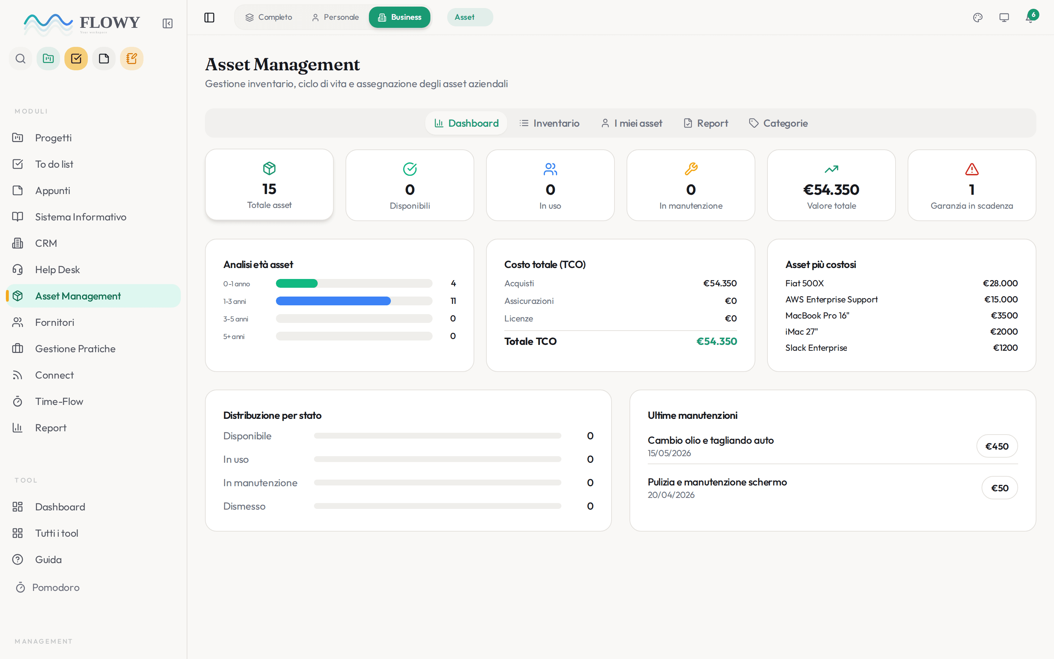1054x659 pixels.
Task: Click the warning triangle on Garanzia card
Action: (x=972, y=169)
